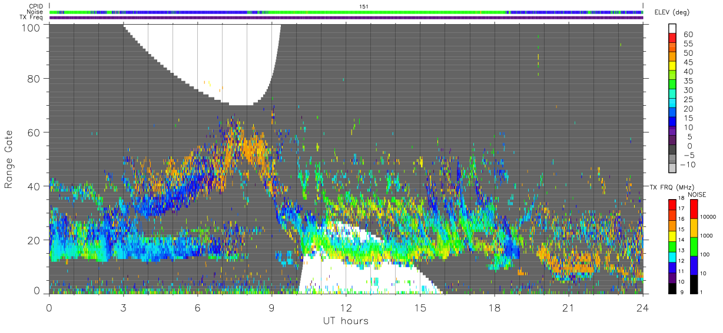Click the 35 label on the ELEV colorbar
This screenshot has width=723, height=333.
(x=688, y=80)
